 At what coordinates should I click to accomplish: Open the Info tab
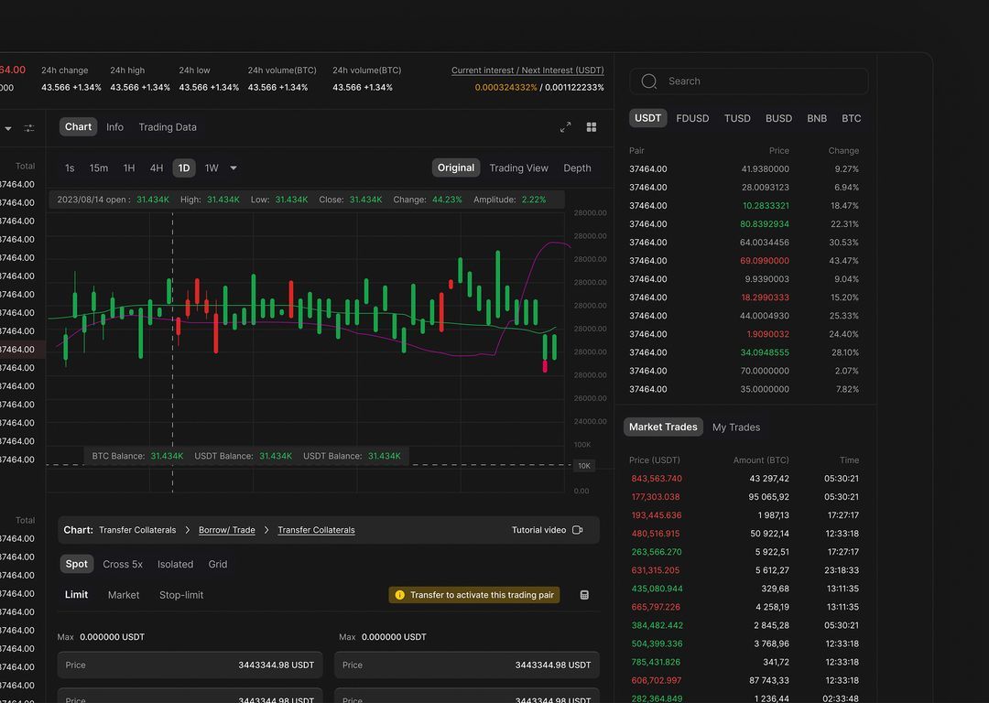click(114, 126)
